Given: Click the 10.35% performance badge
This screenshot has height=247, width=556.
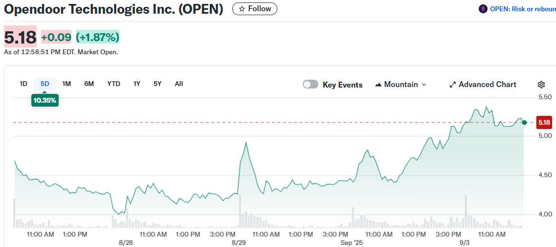Looking at the screenshot, I should 44,100.
